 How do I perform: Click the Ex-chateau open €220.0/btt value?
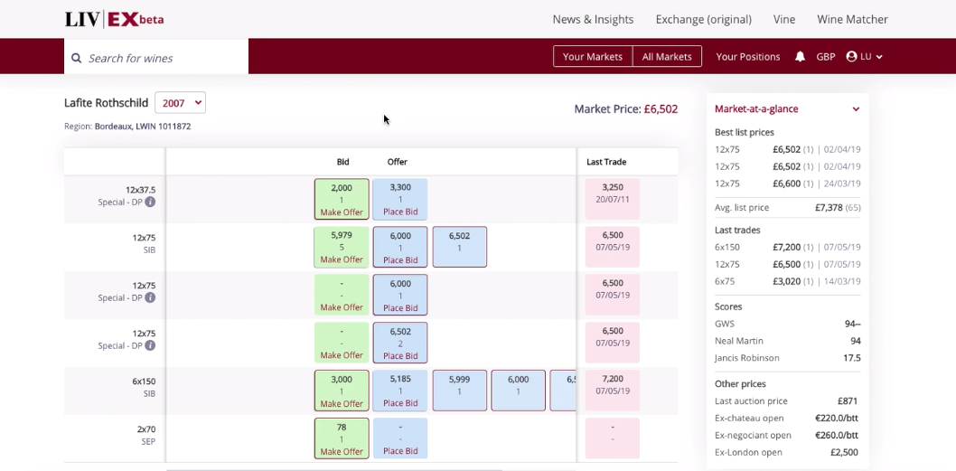(x=837, y=419)
